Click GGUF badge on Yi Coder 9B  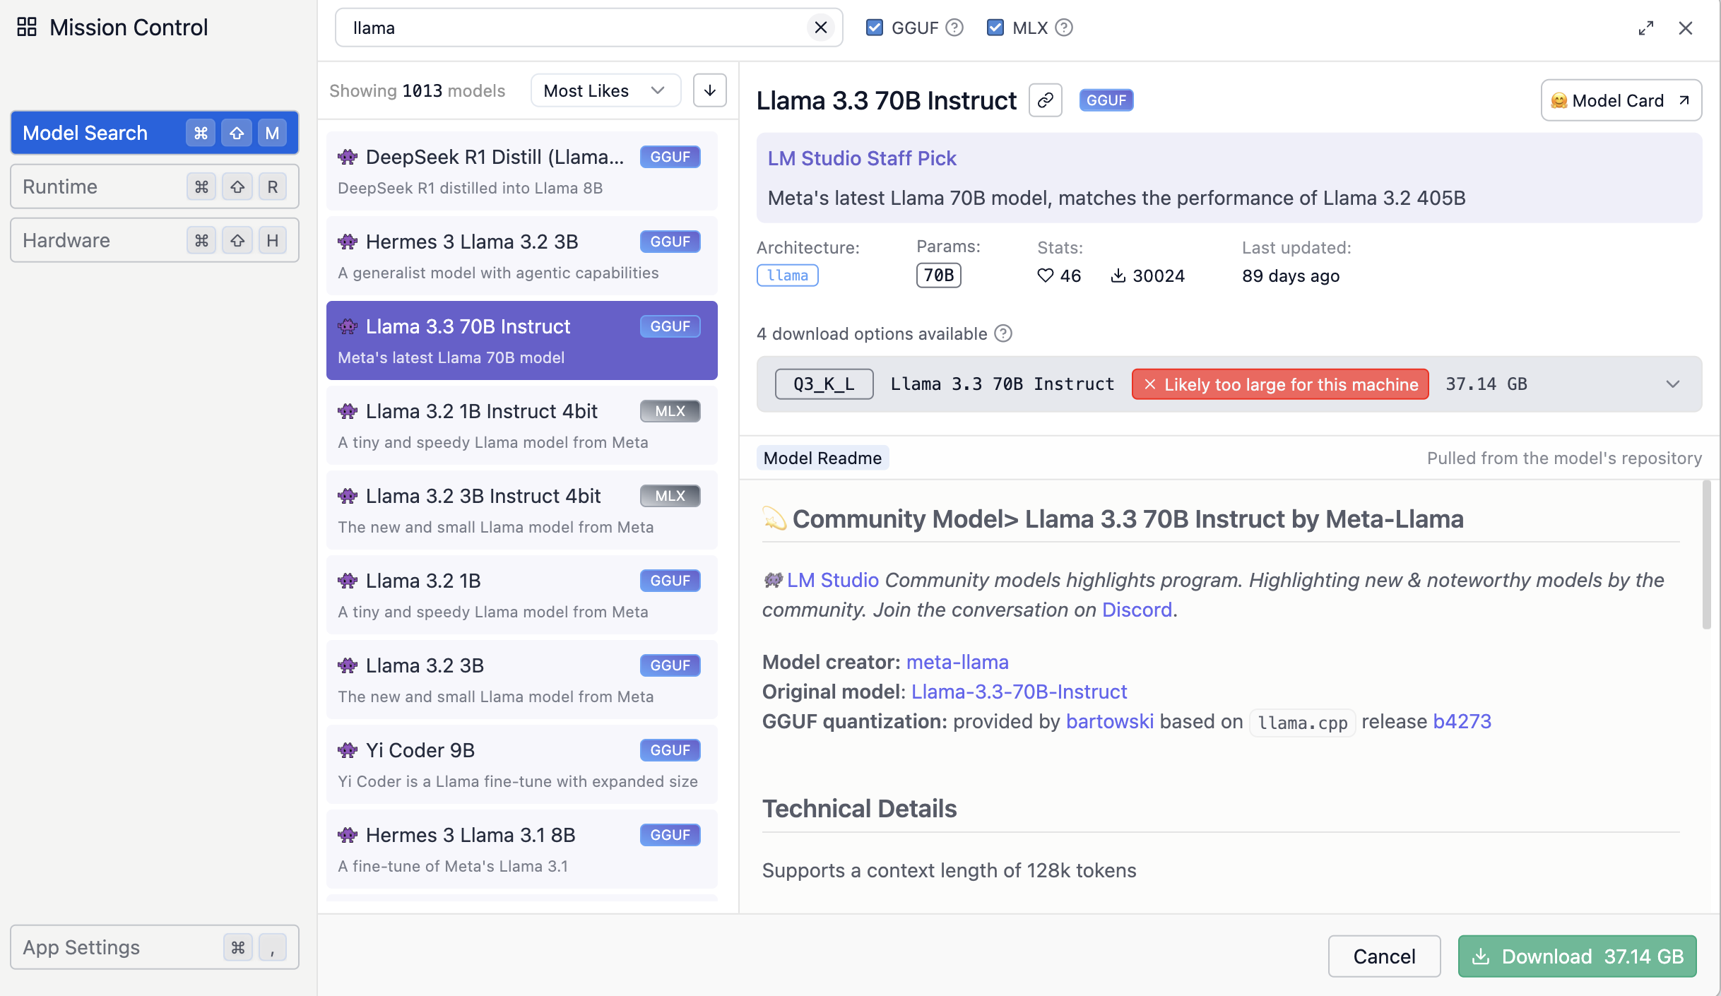pos(670,750)
